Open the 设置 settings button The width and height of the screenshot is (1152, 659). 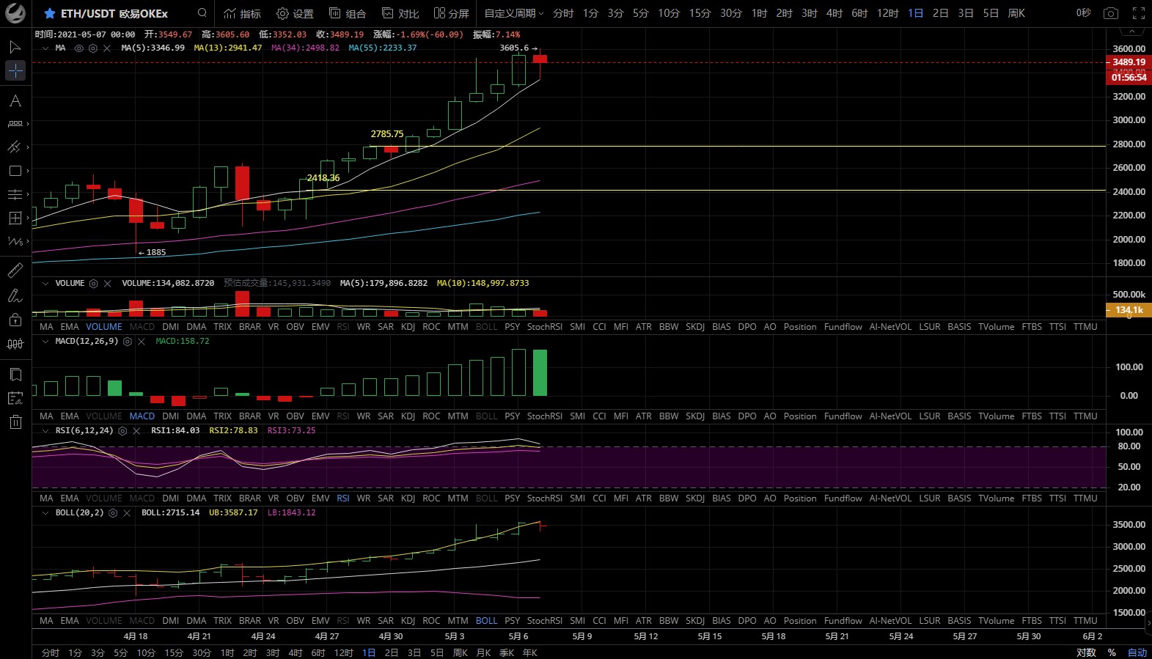tap(295, 13)
